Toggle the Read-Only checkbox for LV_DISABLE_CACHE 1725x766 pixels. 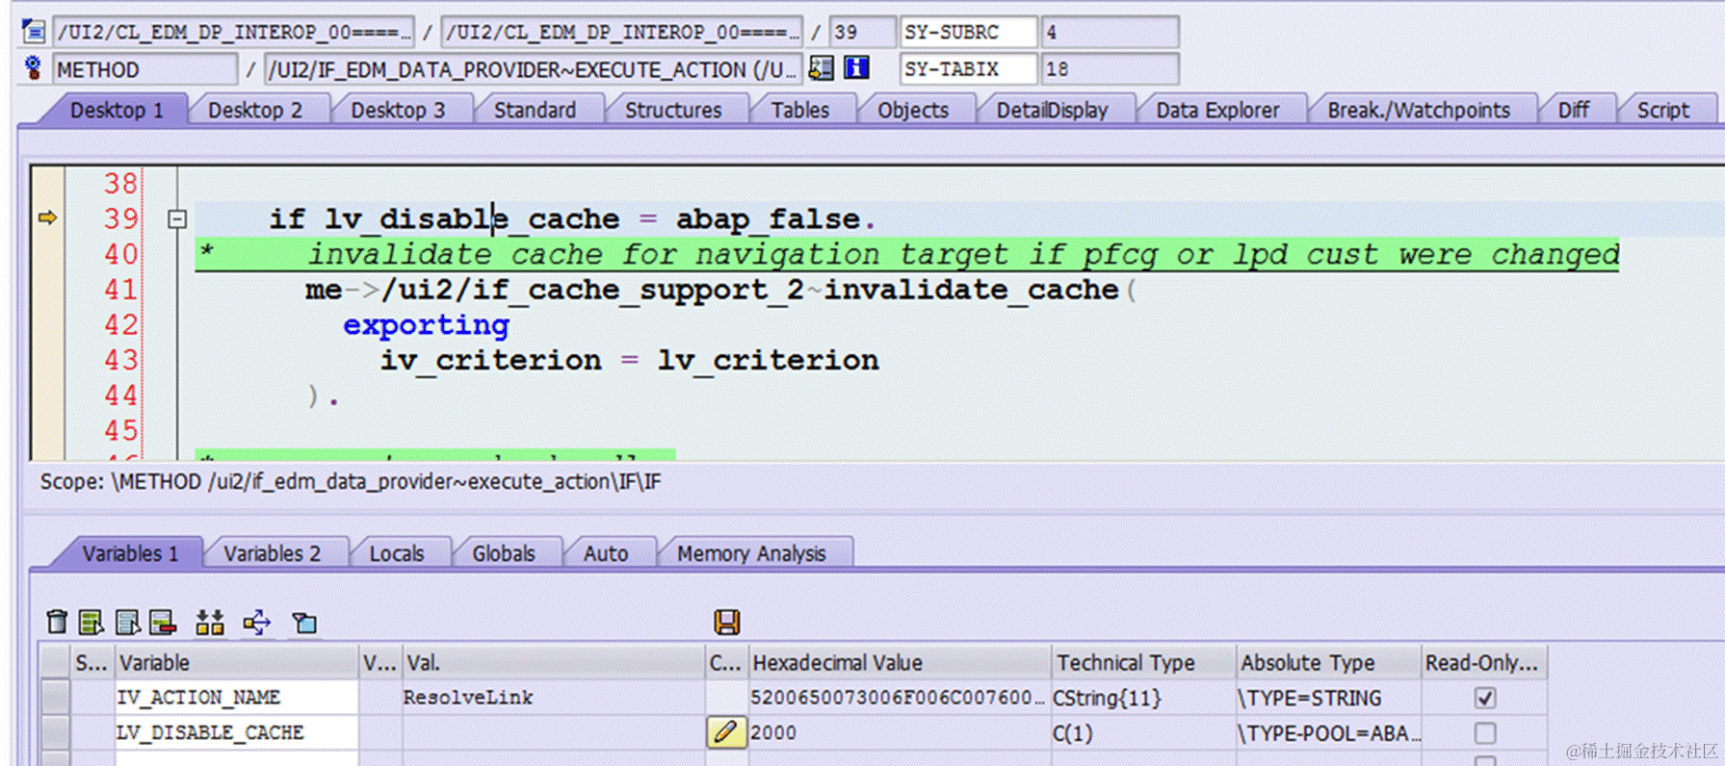(x=1485, y=733)
